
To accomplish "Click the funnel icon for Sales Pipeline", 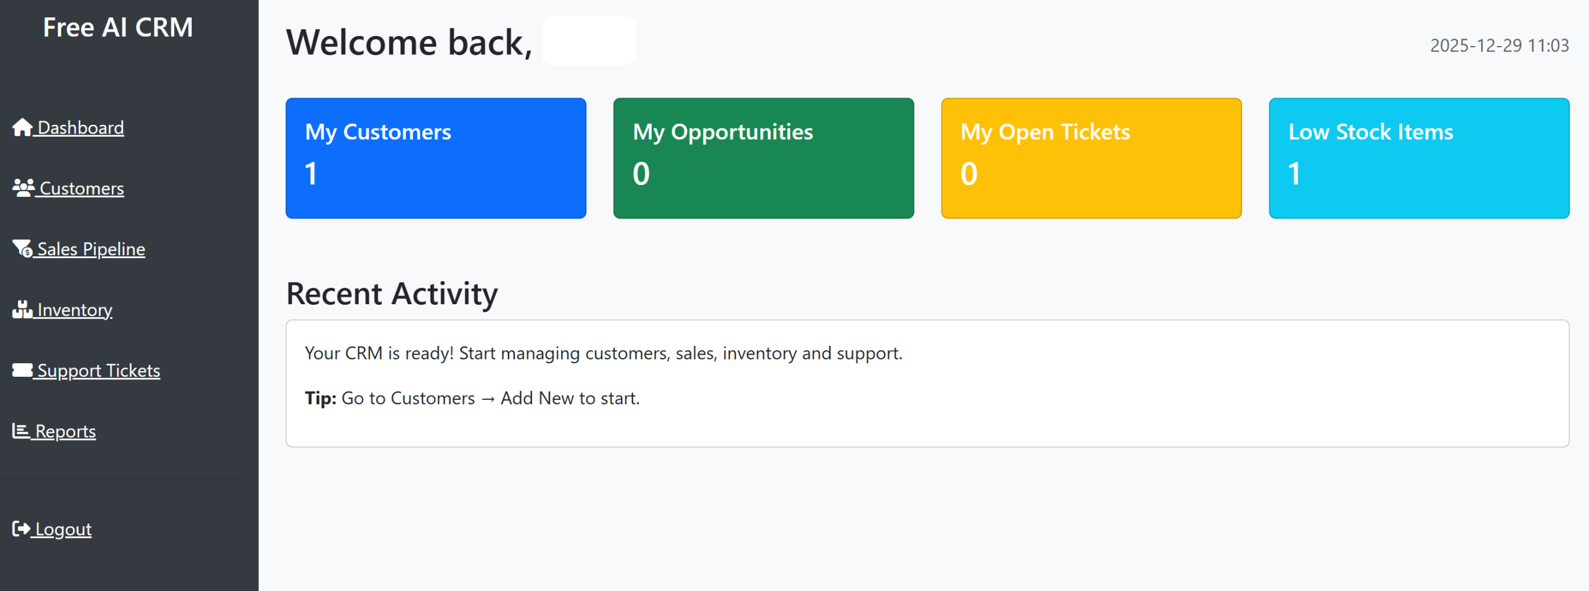I will point(23,248).
